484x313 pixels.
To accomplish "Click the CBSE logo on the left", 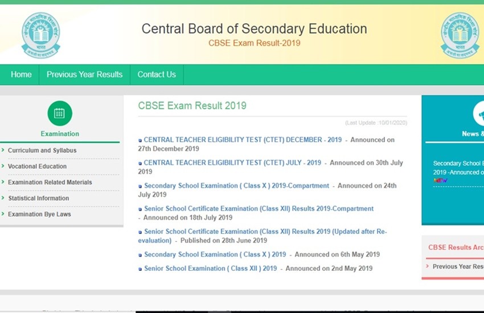I will (40, 35).
